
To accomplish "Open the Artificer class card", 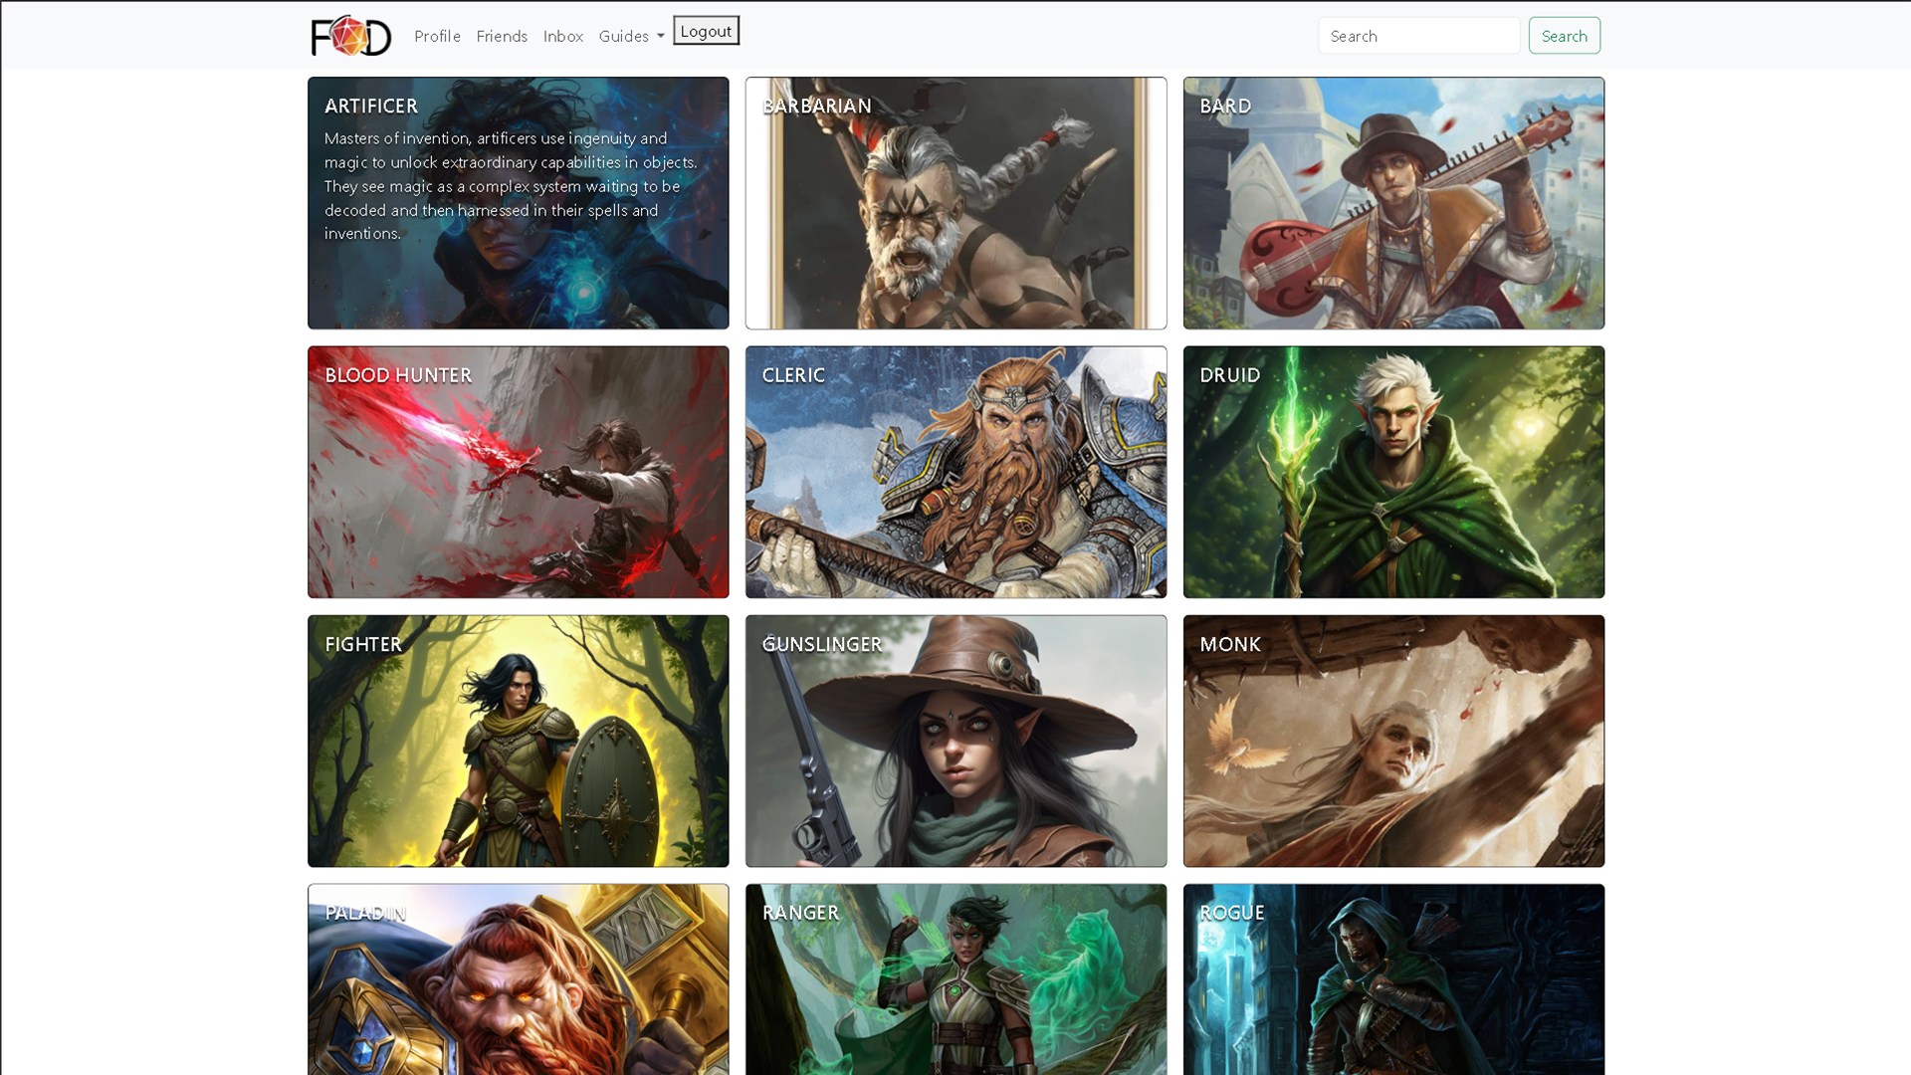I will click(518, 203).
